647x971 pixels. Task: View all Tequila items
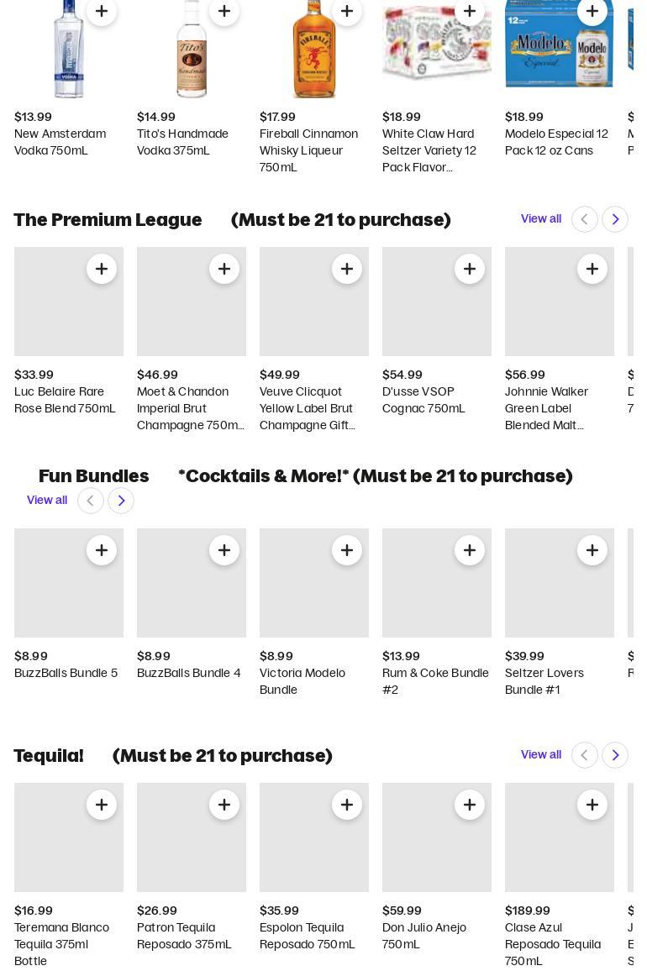click(x=541, y=754)
